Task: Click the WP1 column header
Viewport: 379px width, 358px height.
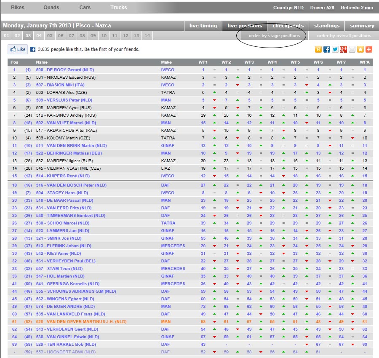Action: [203, 62]
